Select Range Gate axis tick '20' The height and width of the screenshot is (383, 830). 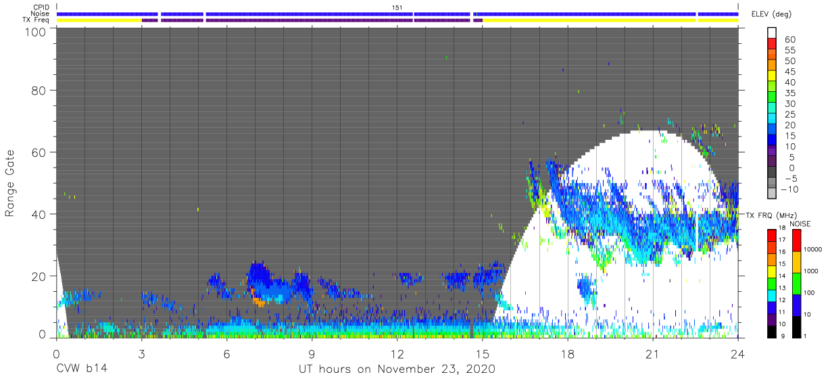click(x=38, y=276)
